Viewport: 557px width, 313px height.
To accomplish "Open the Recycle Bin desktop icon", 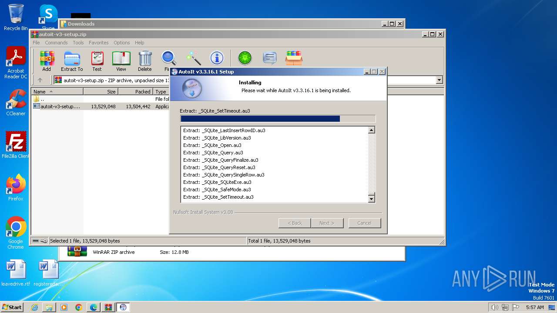I will pos(16,17).
